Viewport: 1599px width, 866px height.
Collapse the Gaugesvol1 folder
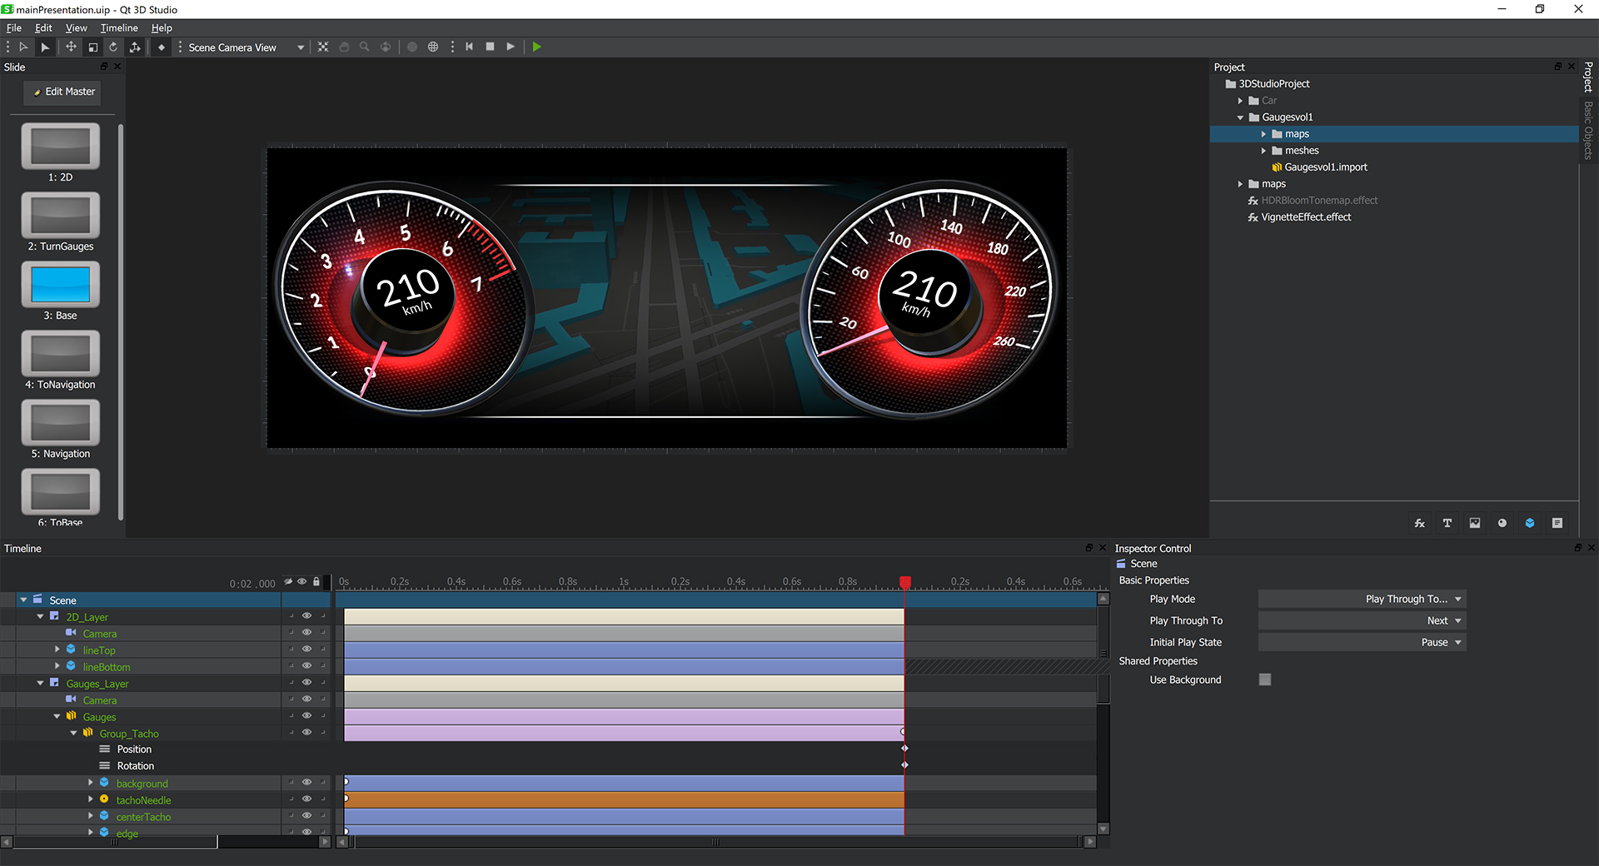[1241, 117]
